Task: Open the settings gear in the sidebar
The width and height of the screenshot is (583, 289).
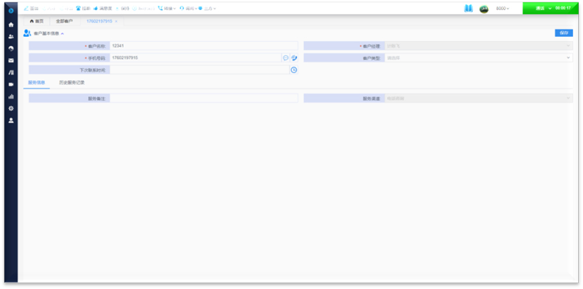Action: (x=11, y=108)
